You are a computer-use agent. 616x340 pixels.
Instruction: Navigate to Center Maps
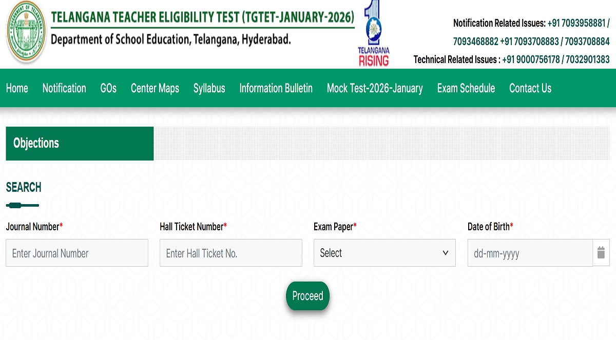(155, 88)
